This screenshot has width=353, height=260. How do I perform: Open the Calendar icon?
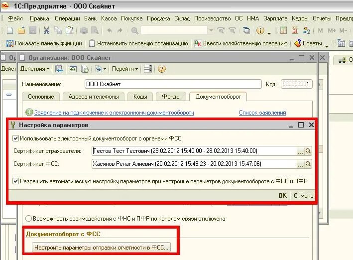(x=295, y=30)
